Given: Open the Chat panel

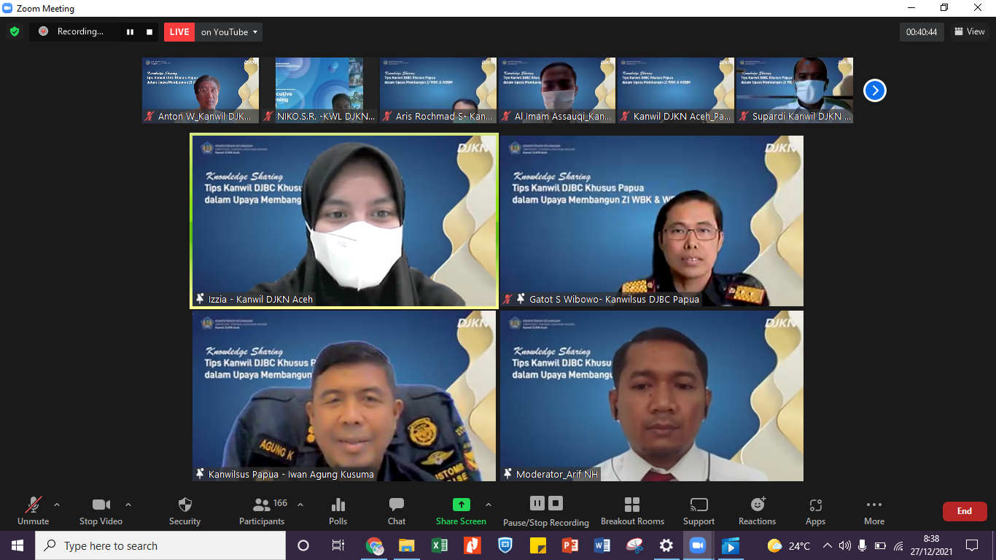Looking at the screenshot, I should [x=397, y=510].
